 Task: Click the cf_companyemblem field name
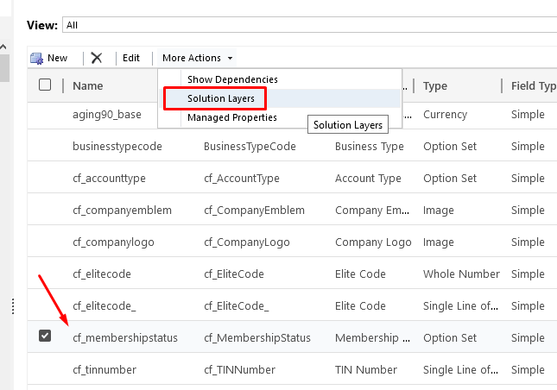pyautogui.click(x=122, y=210)
